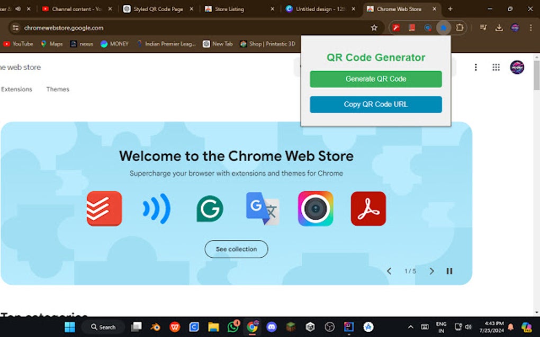Screen dimensions: 540x337
Task: Launch Blender from the taskbar
Action: pos(155,327)
